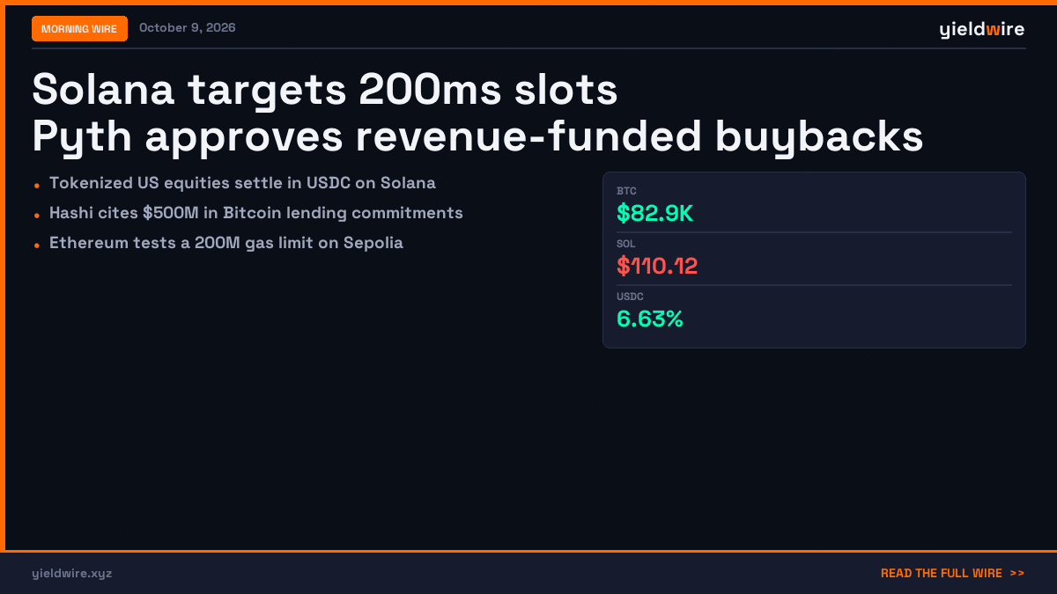
Task: Visit yieldwire.xyz footer link
Action: 72,574
